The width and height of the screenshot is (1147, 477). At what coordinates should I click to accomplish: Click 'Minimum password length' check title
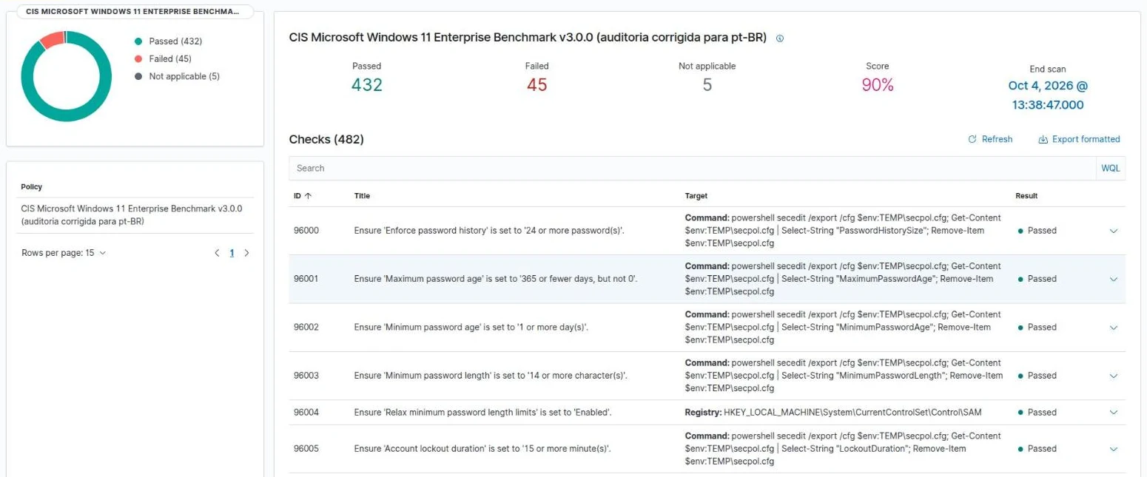click(491, 376)
